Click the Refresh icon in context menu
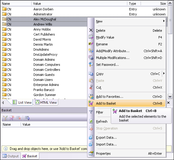 click(x=91, y=121)
